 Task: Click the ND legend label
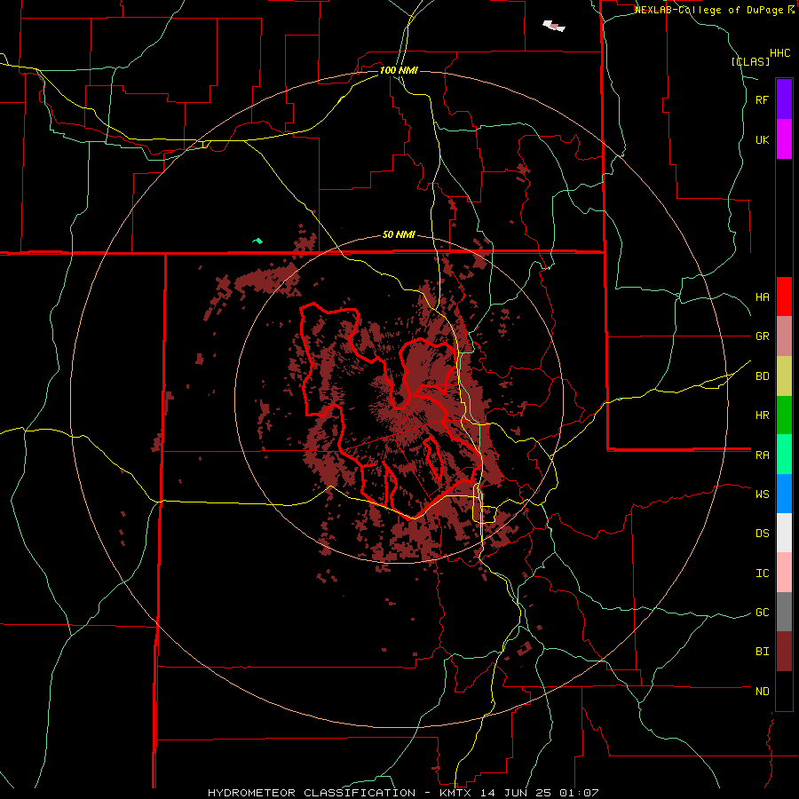[763, 692]
